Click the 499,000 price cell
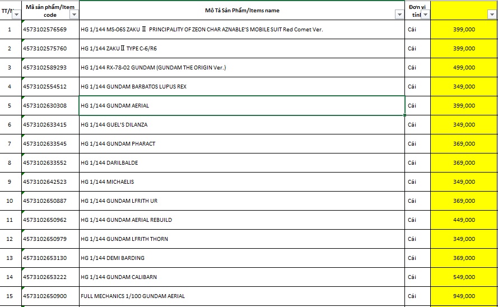This screenshot has height=307, width=498. click(464, 68)
